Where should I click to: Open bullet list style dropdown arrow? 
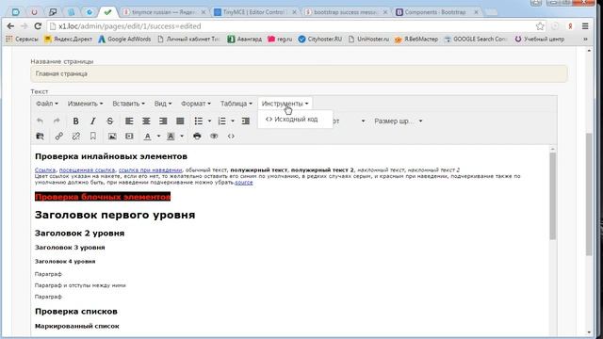(x=209, y=121)
